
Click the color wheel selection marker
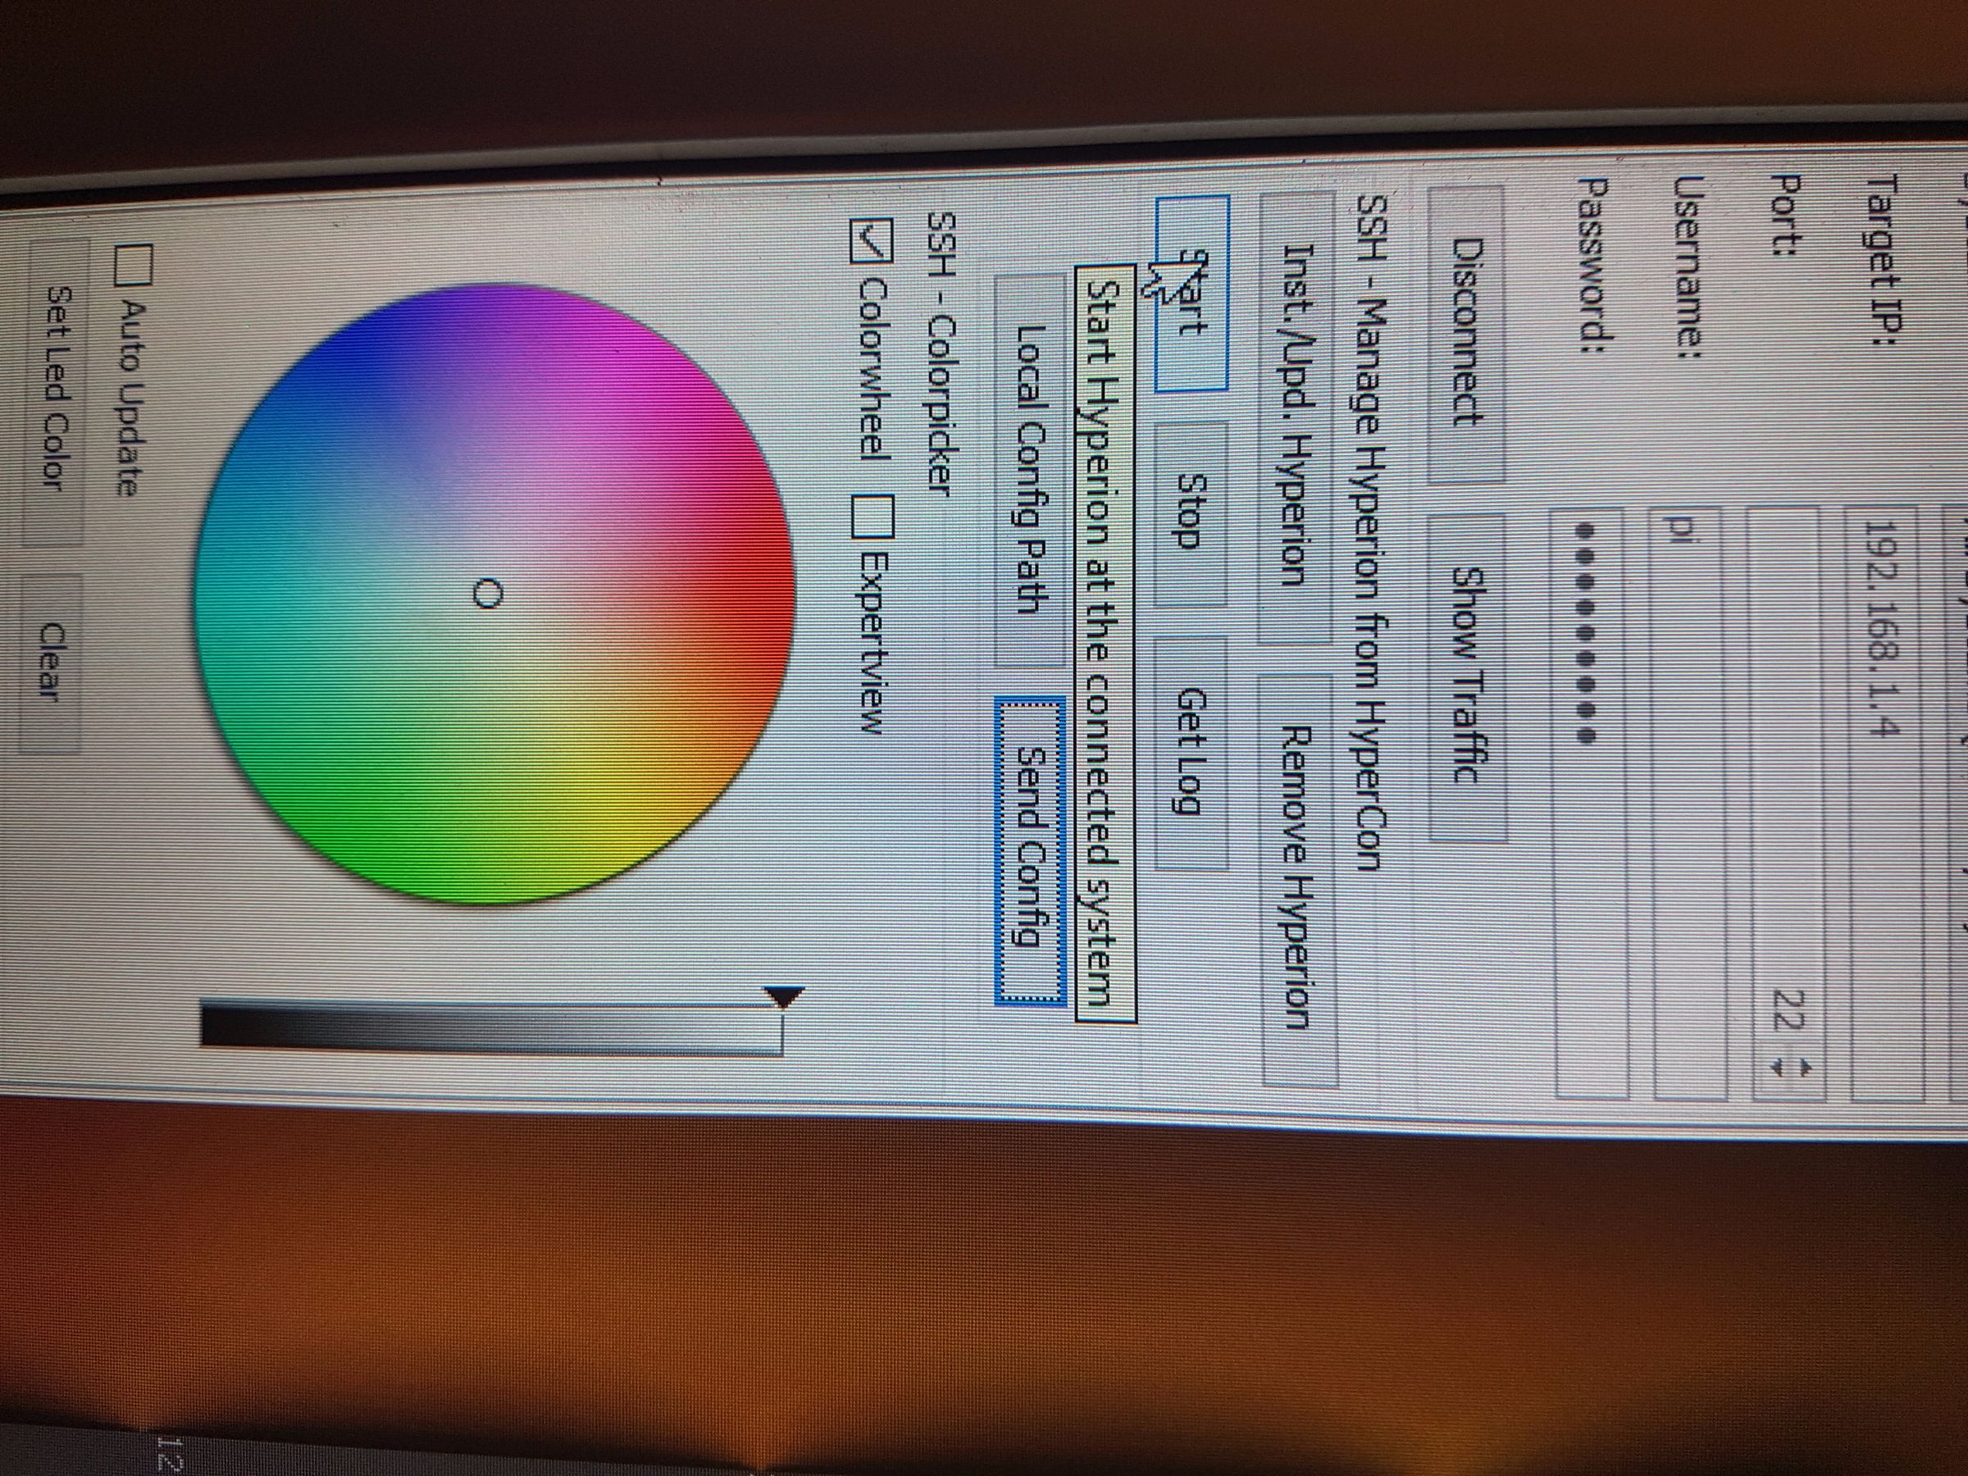[x=488, y=593]
